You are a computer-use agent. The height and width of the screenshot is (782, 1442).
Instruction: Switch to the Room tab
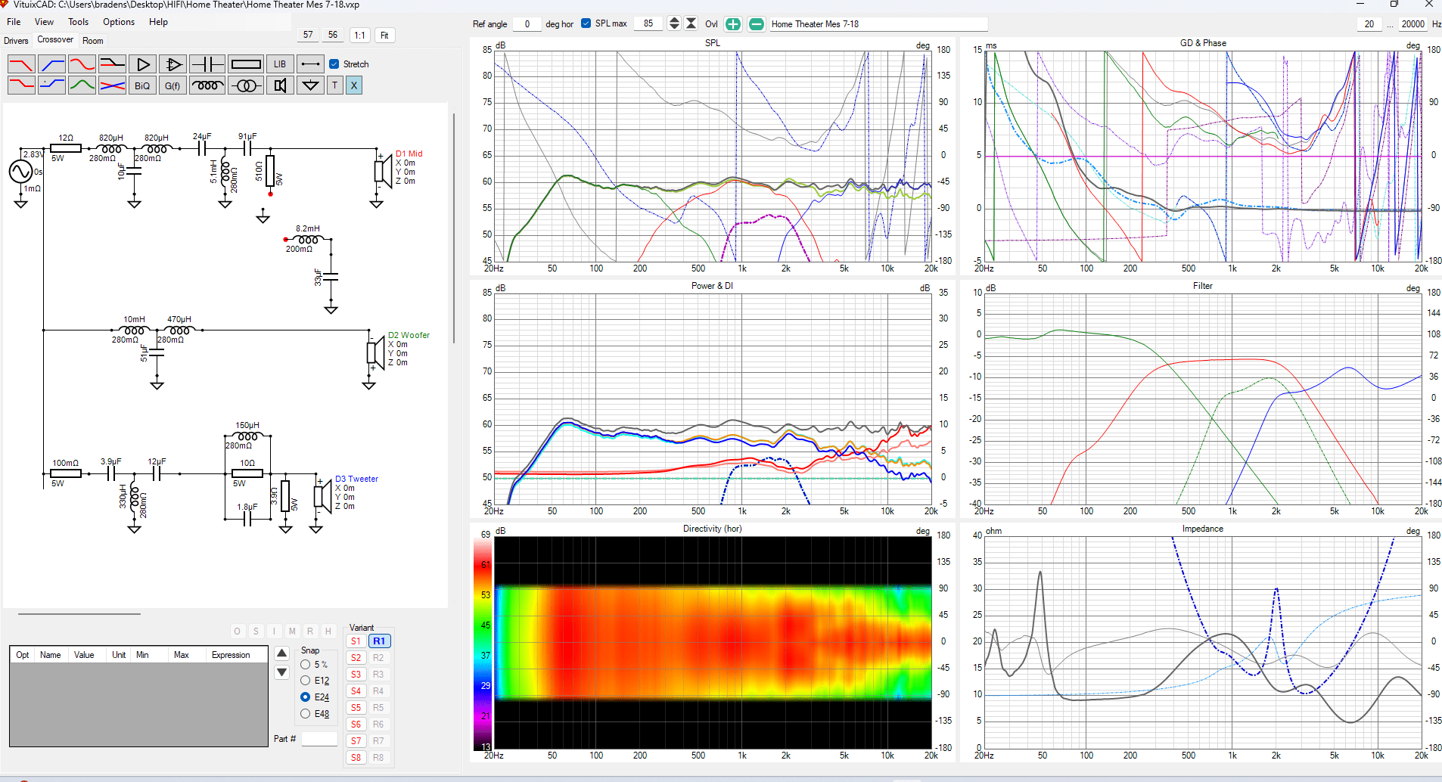click(x=93, y=41)
